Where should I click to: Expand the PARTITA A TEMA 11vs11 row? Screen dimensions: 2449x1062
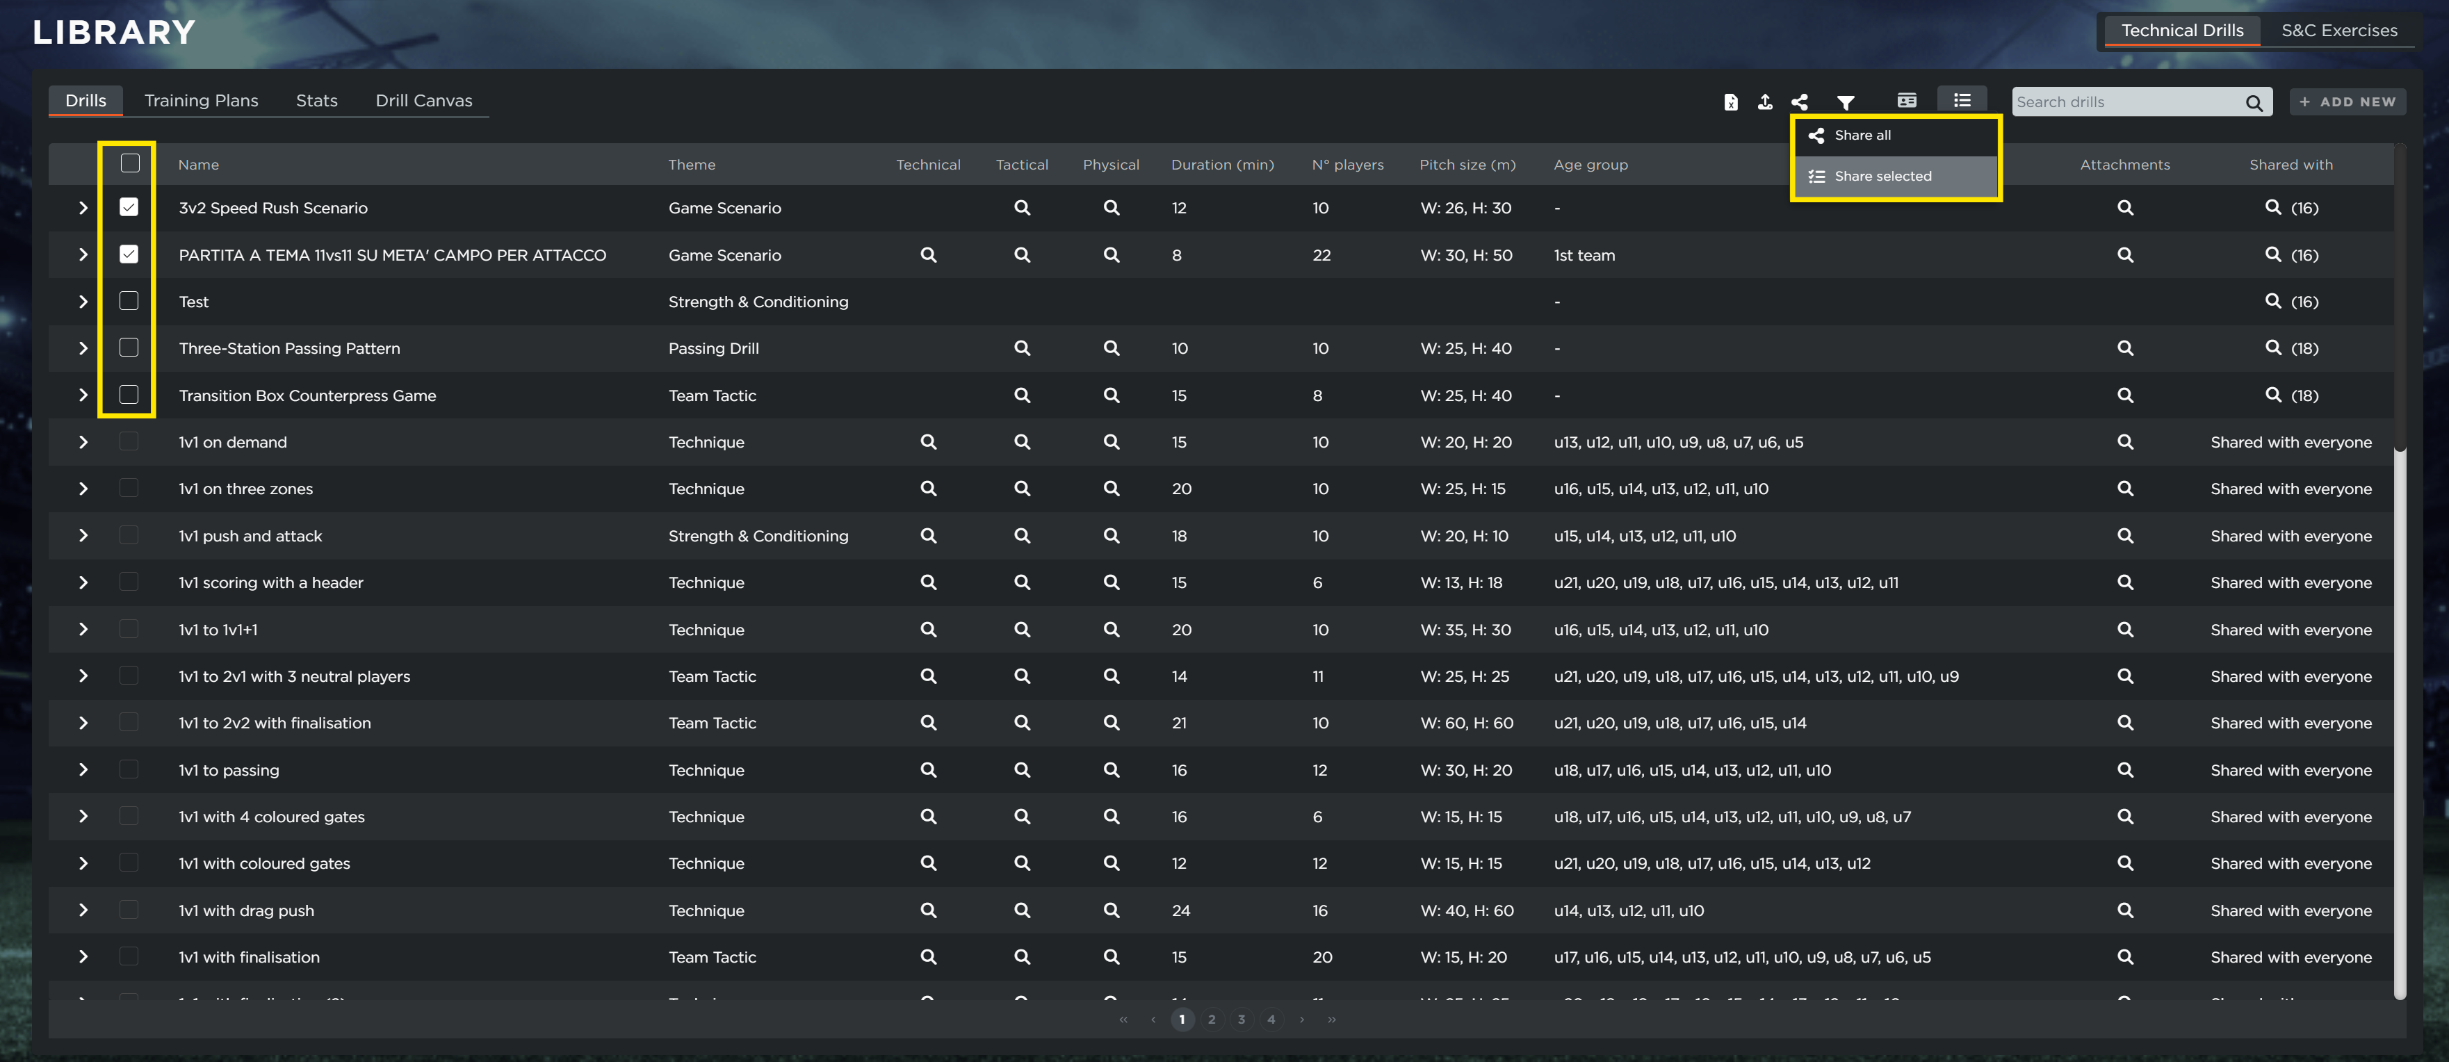[x=83, y=255]
